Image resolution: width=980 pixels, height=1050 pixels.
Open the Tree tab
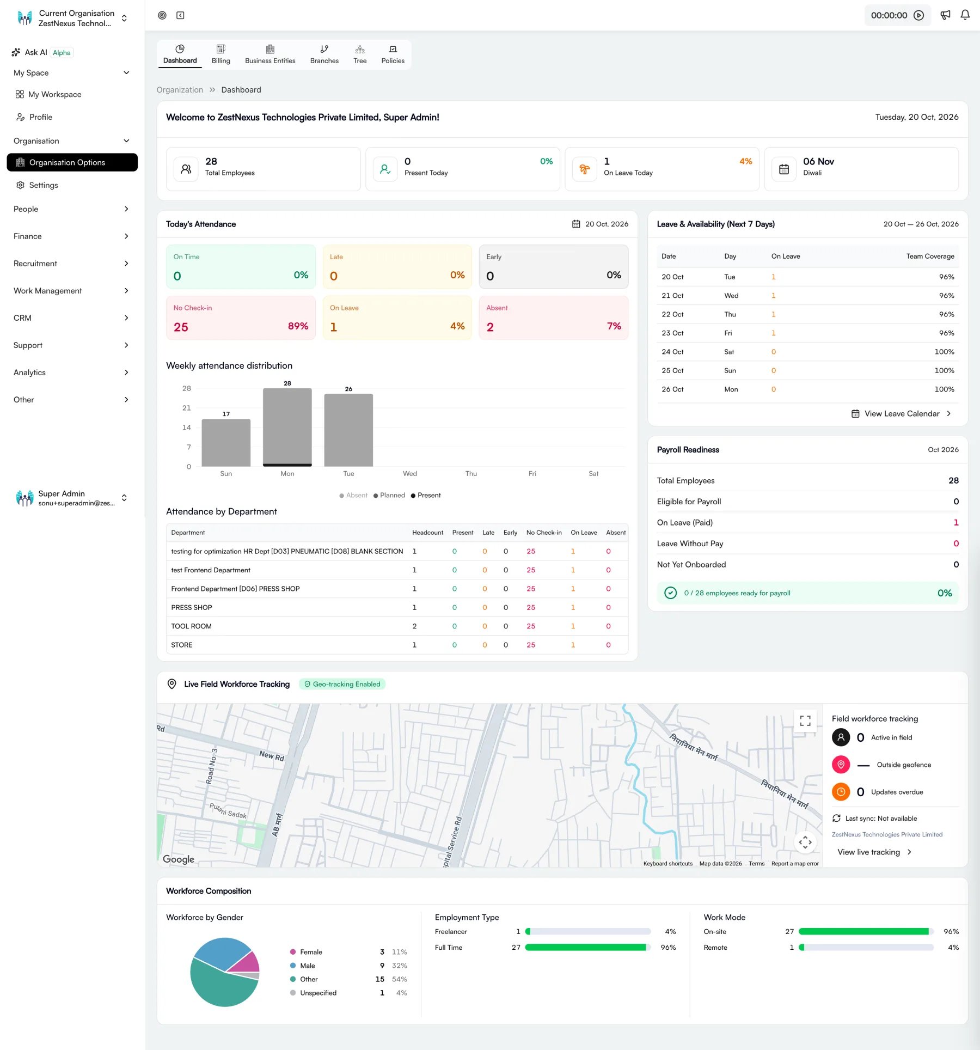pos(360,55)
